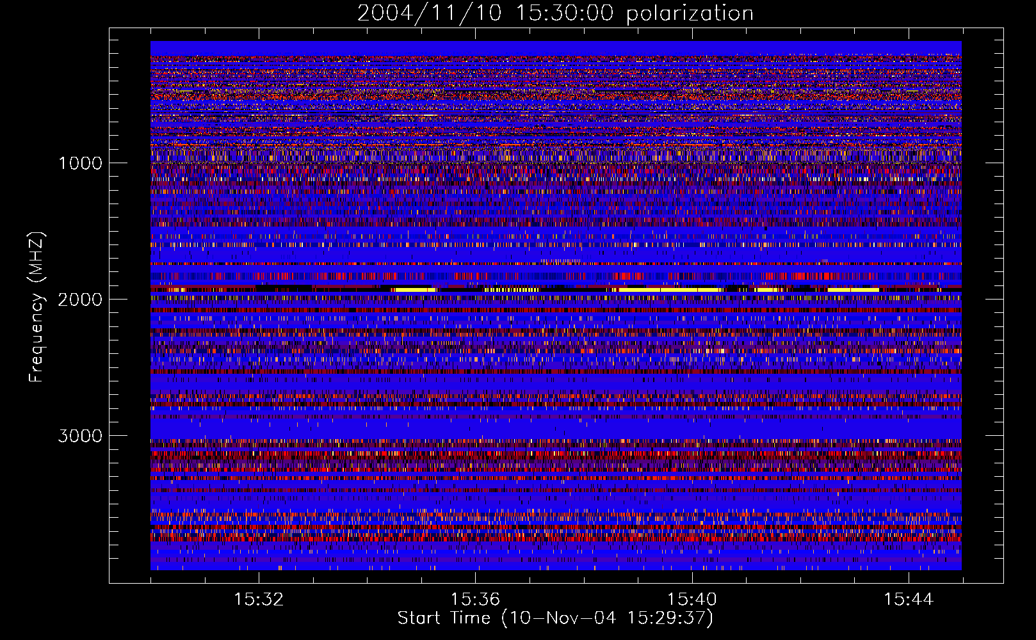Click the 'Frequency (MHZ)' y-axis label

(37, 307)
